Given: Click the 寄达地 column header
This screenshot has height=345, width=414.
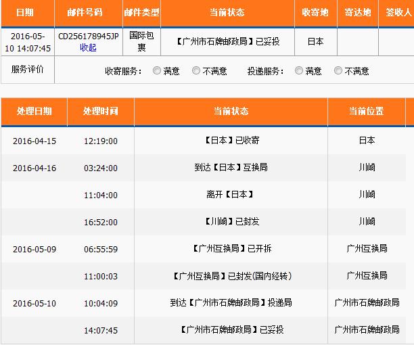Looking at the screenshot, I should tap(358, 12).
